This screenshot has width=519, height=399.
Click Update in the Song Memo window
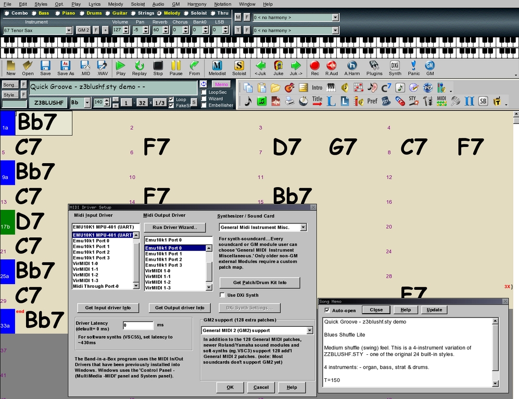(435, 310)
